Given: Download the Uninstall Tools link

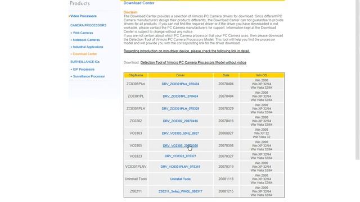Looking at the screenshot, I should click(181, 179).
